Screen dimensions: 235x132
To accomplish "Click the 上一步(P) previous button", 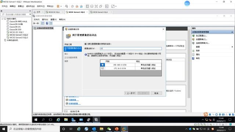I will (130, 93).
